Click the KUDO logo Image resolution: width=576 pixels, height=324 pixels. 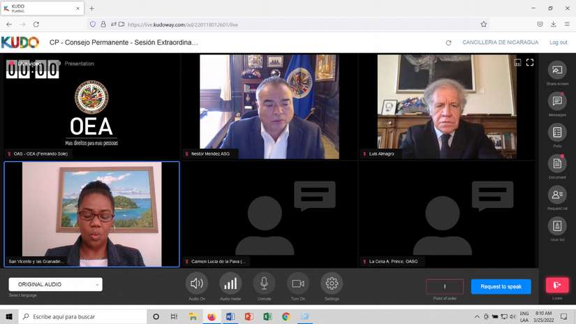(20, 43)
